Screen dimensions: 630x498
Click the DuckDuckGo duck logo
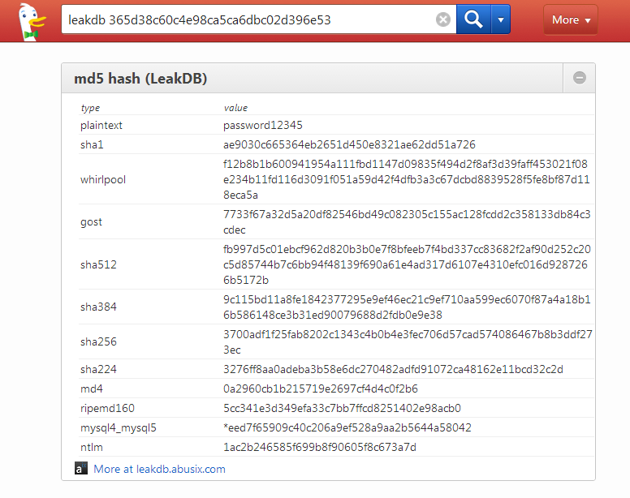(x=32, y=21)
